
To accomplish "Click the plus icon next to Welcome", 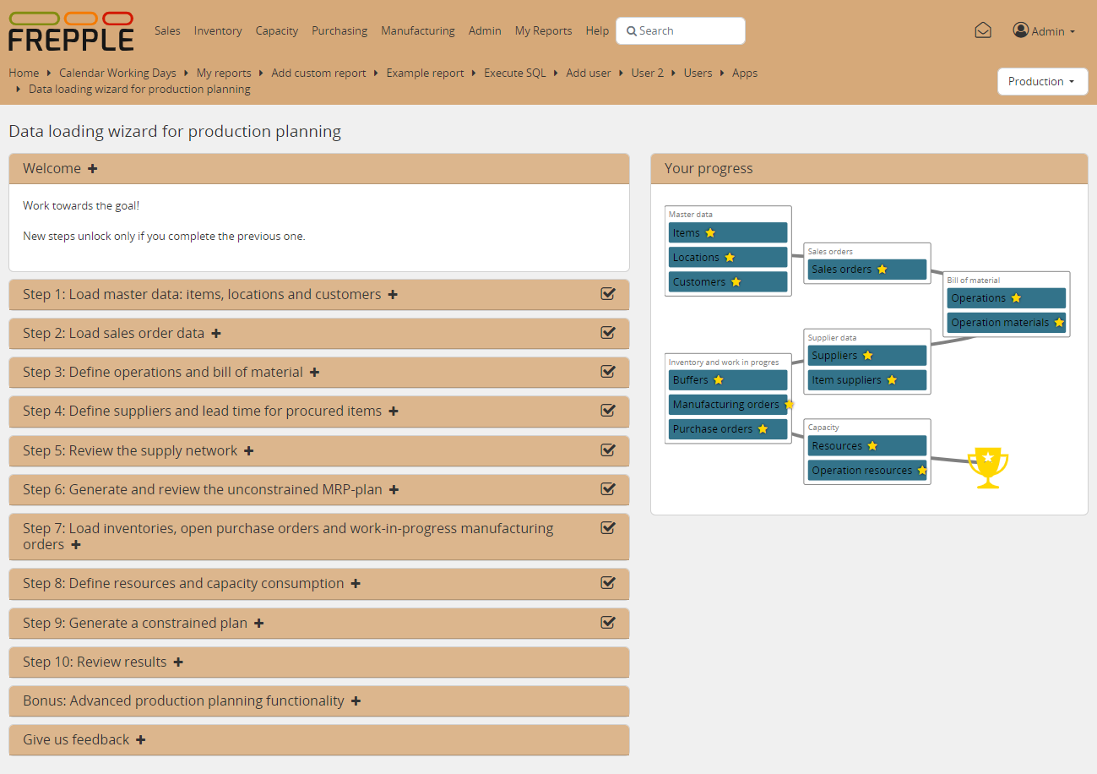I will point(93,169).
